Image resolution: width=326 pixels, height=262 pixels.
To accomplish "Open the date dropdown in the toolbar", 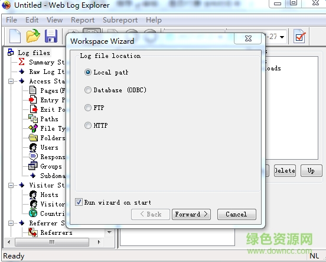I will pyautogui.click(x=282, y=37).
